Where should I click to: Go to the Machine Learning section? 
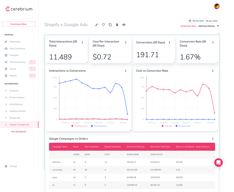[x=17, y=62]
